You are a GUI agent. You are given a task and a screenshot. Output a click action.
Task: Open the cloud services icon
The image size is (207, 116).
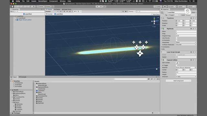tap(165, 6)
